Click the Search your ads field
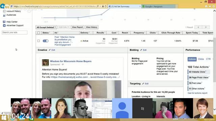Image resolution: width=216 pixels, height=121 pixels. tap(15, 32)
